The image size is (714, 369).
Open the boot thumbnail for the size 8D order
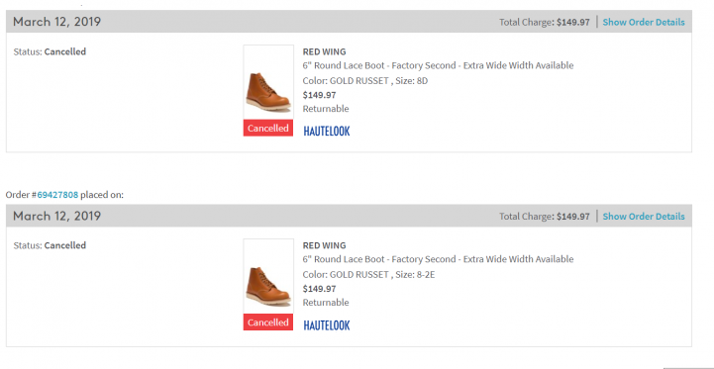click(268, 82)
